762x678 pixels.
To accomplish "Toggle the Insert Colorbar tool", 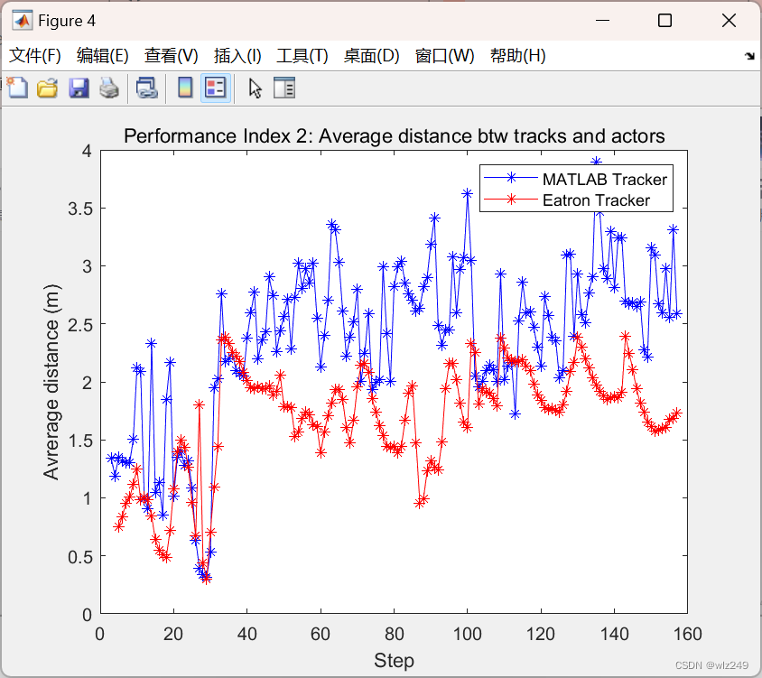I will [187, 88].
